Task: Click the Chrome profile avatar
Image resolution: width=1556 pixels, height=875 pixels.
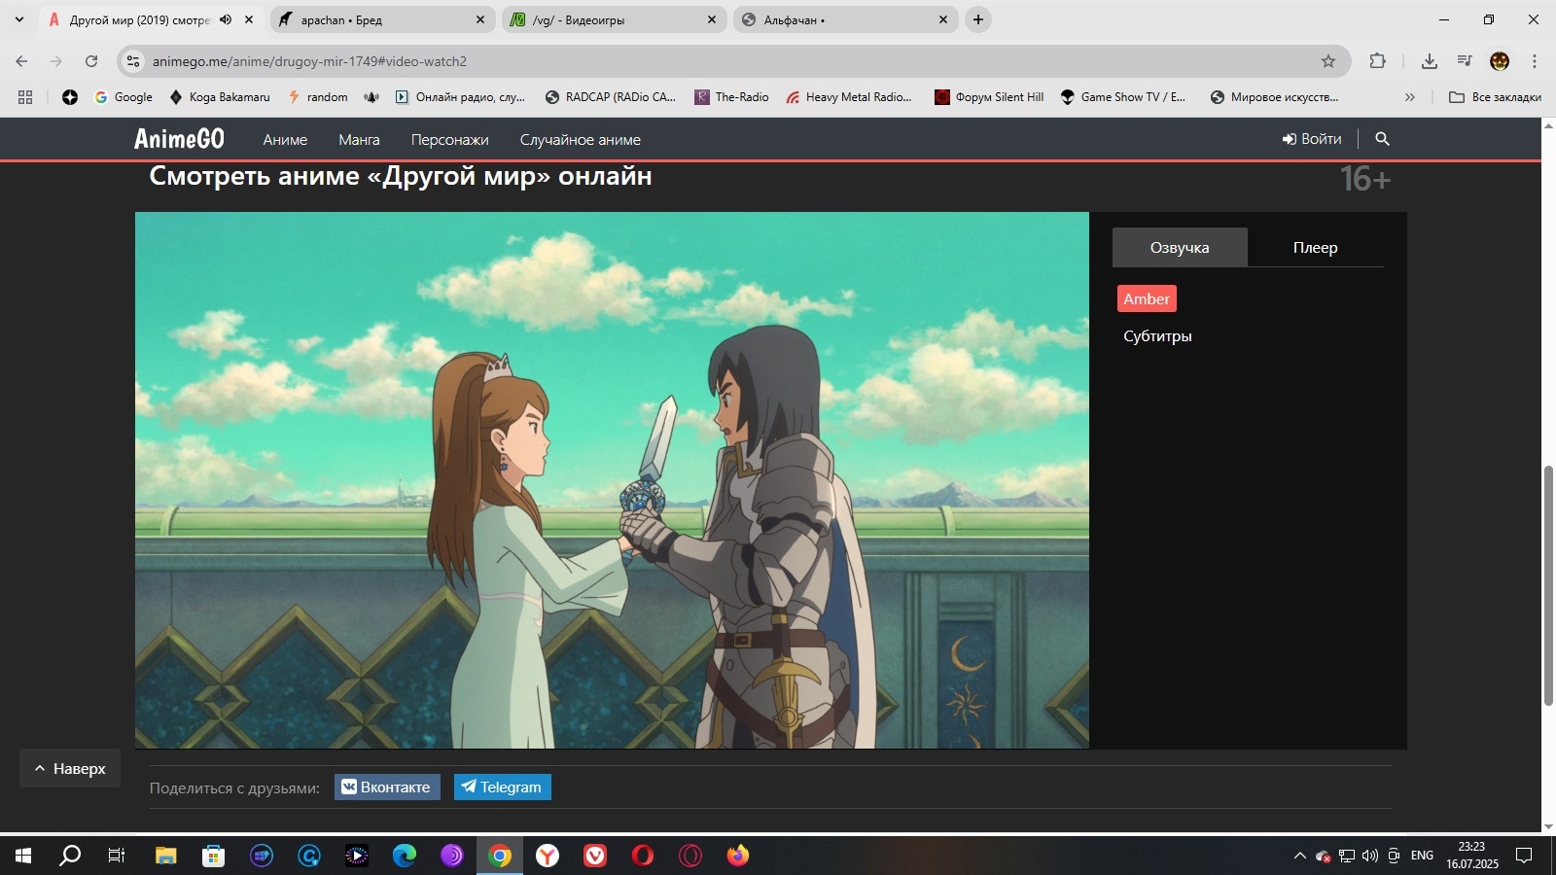Action: [1500, 61]
